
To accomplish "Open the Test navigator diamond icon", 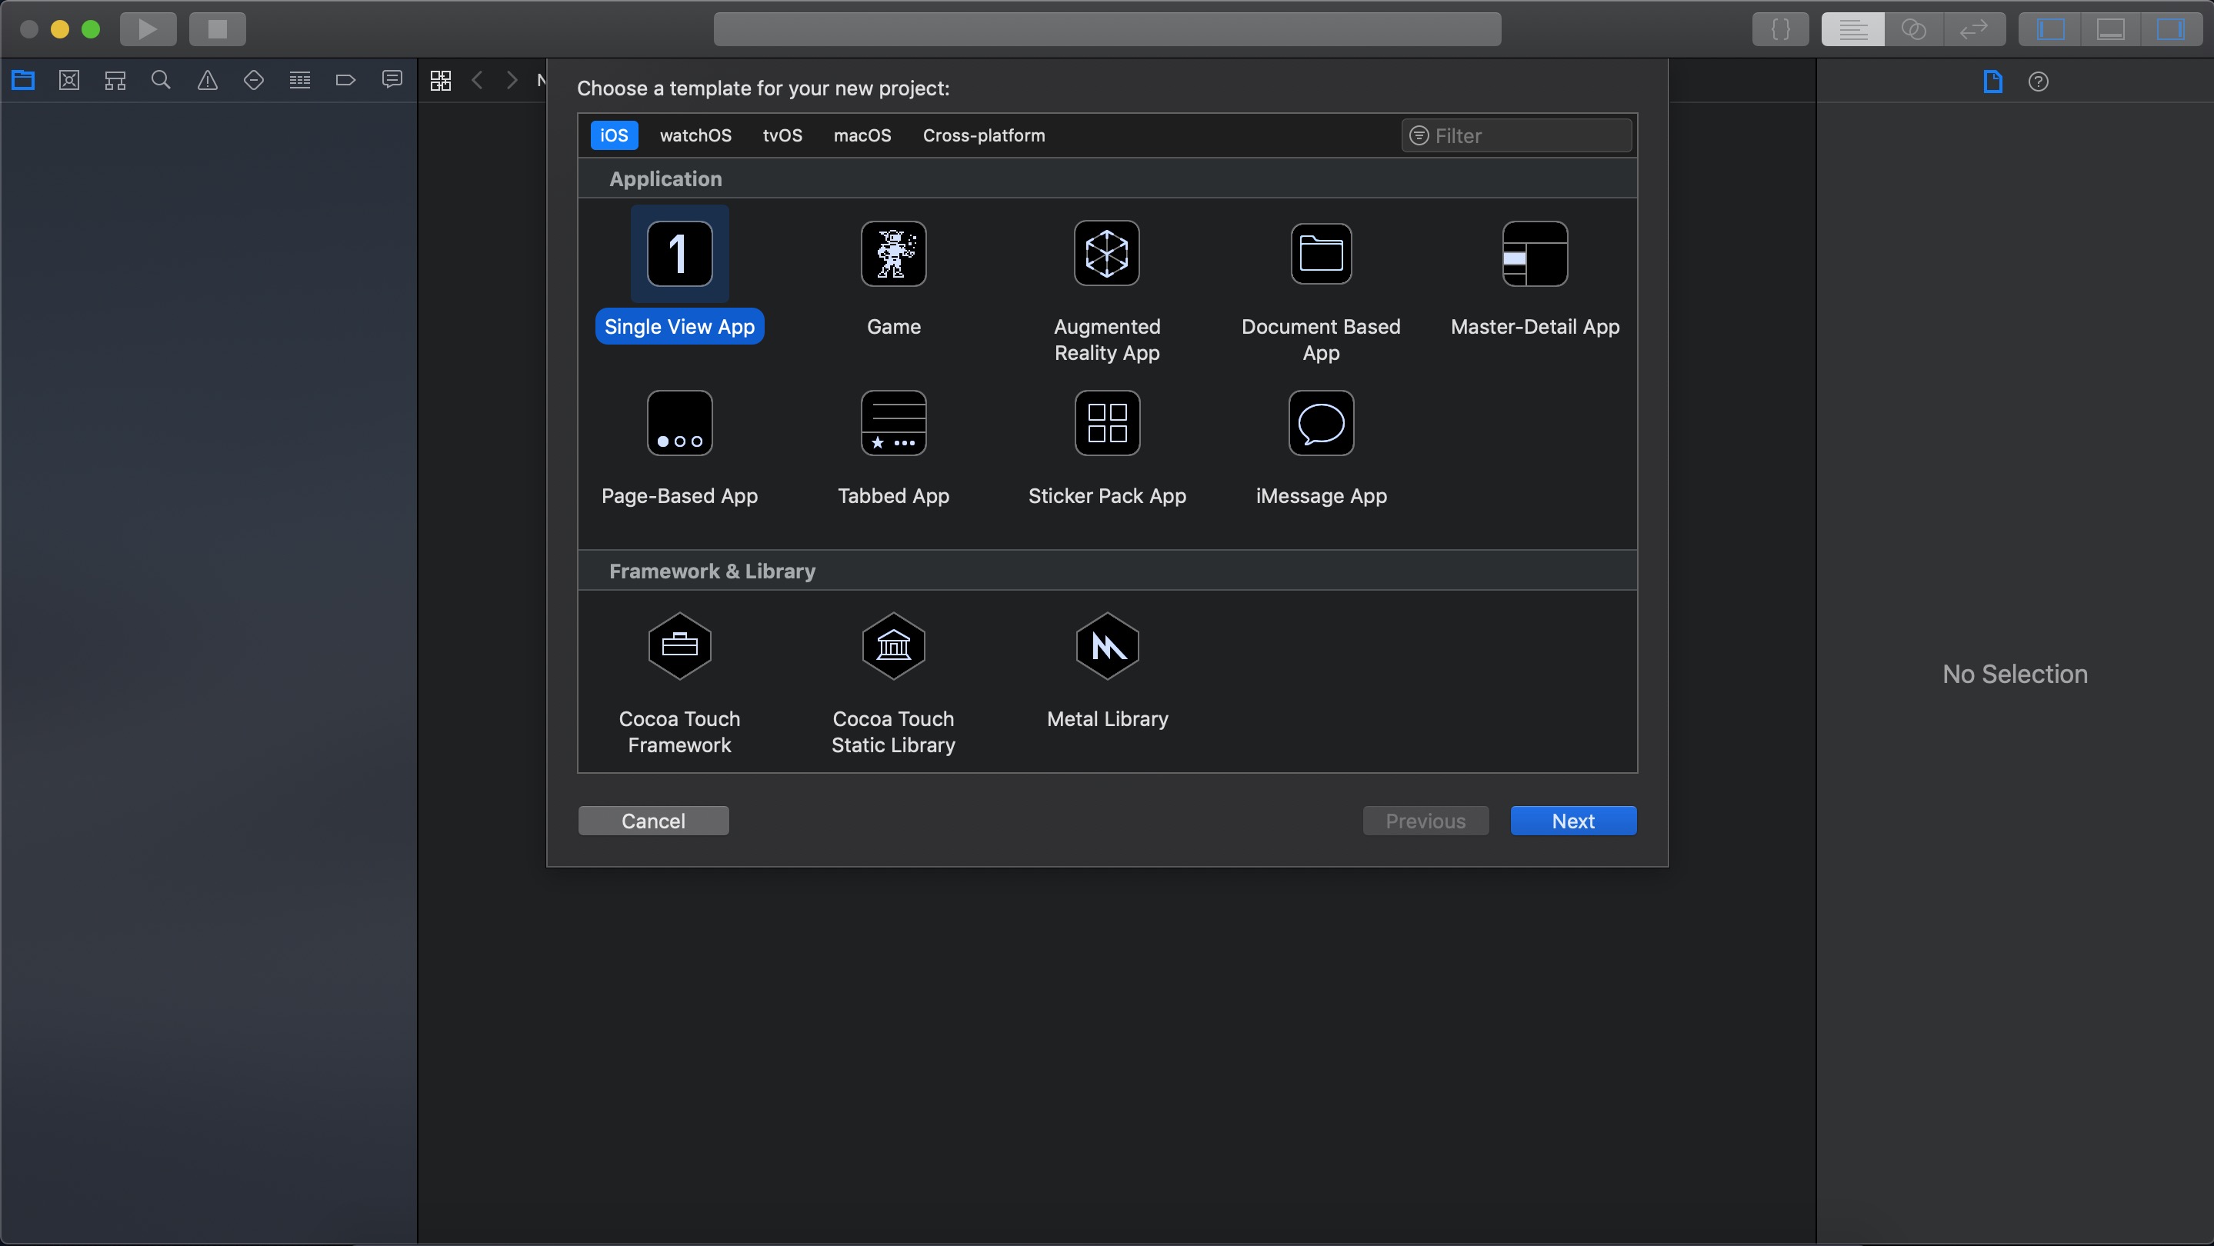I will point(254,81).
